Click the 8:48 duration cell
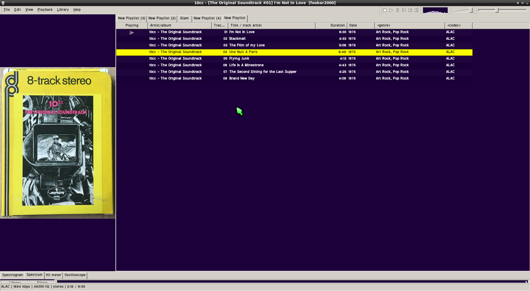This screenshot has width=530, height=291. (x=342, y=52)
